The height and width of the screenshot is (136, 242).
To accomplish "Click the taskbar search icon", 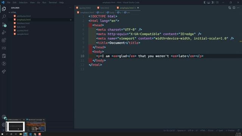I will (x=7, y=134).
